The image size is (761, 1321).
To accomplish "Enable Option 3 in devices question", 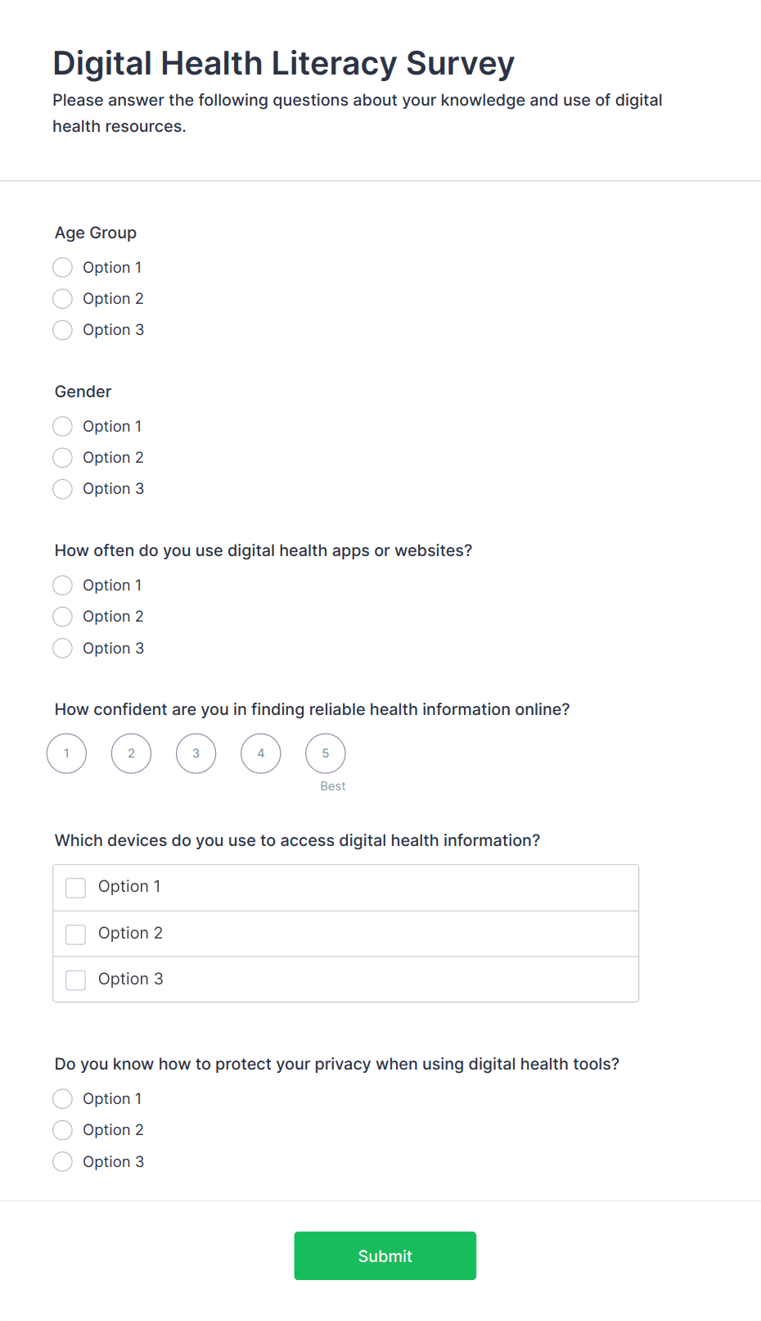I will pos(76,980).
